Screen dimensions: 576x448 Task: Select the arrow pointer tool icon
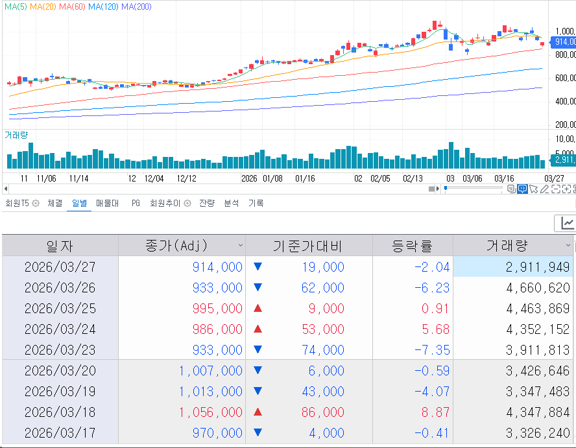[534, 189]
